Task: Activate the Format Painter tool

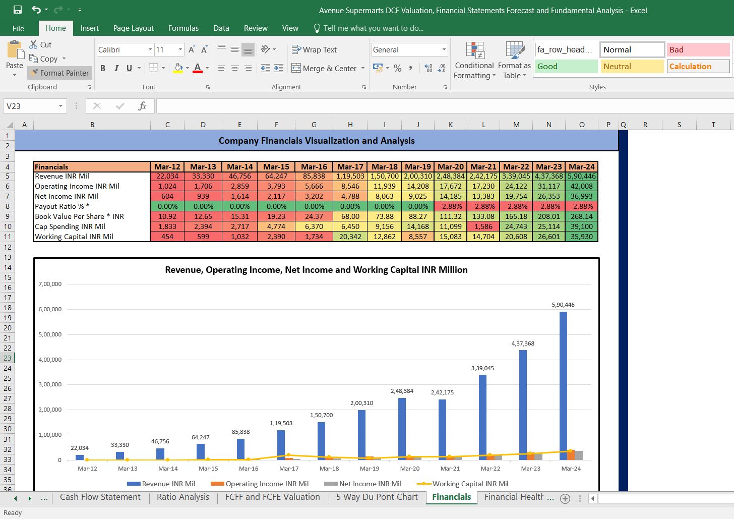Action: click(59, 73)
